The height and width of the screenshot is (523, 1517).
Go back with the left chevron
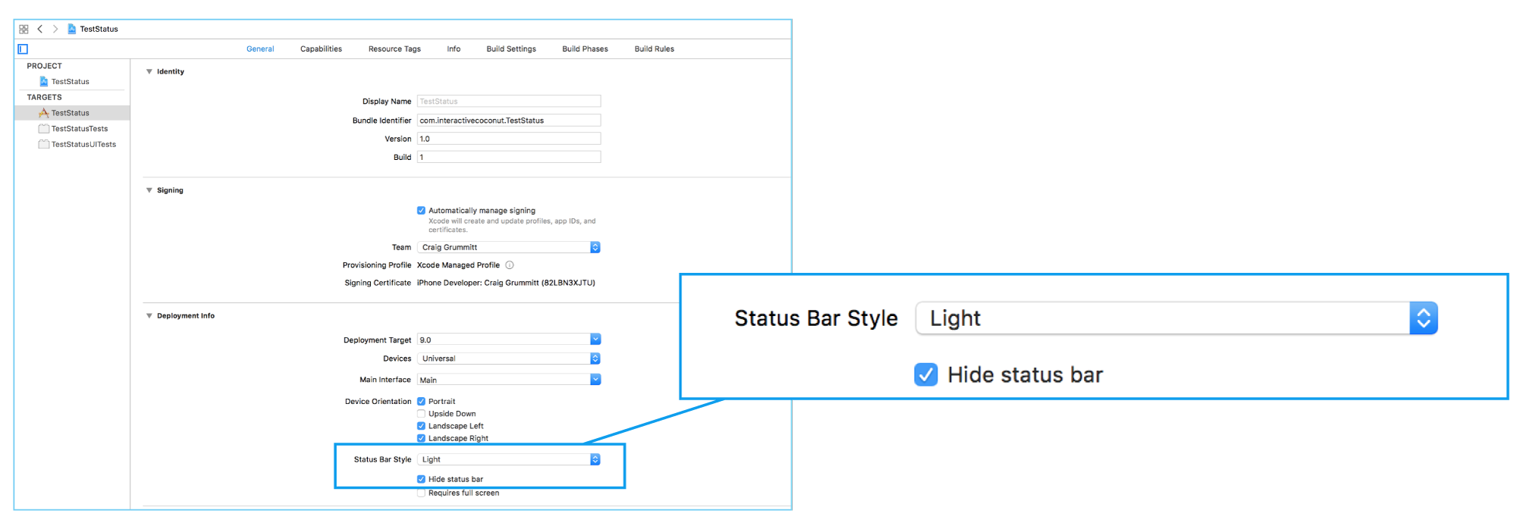click(39, 29)
